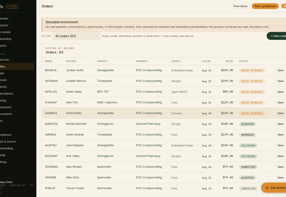
Task: Click the SUBMITTED badge for Alan Rowan
Action: pyautogui.click(x=248, y=167)
